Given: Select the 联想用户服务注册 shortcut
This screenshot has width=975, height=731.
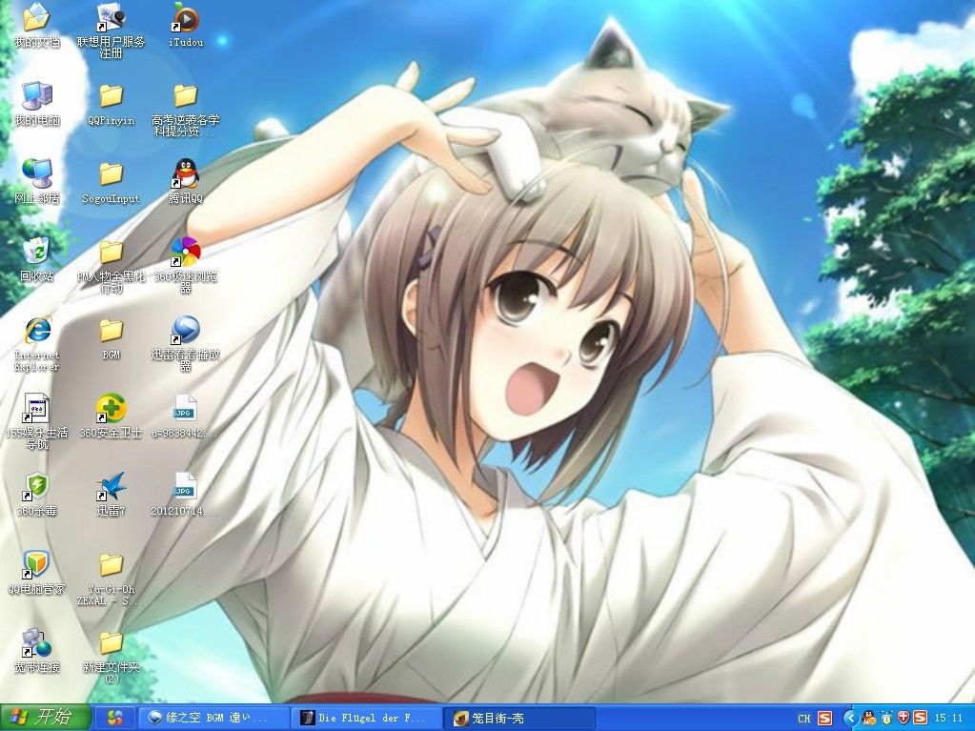Looking at the screenshot, I should pos(111,30).
